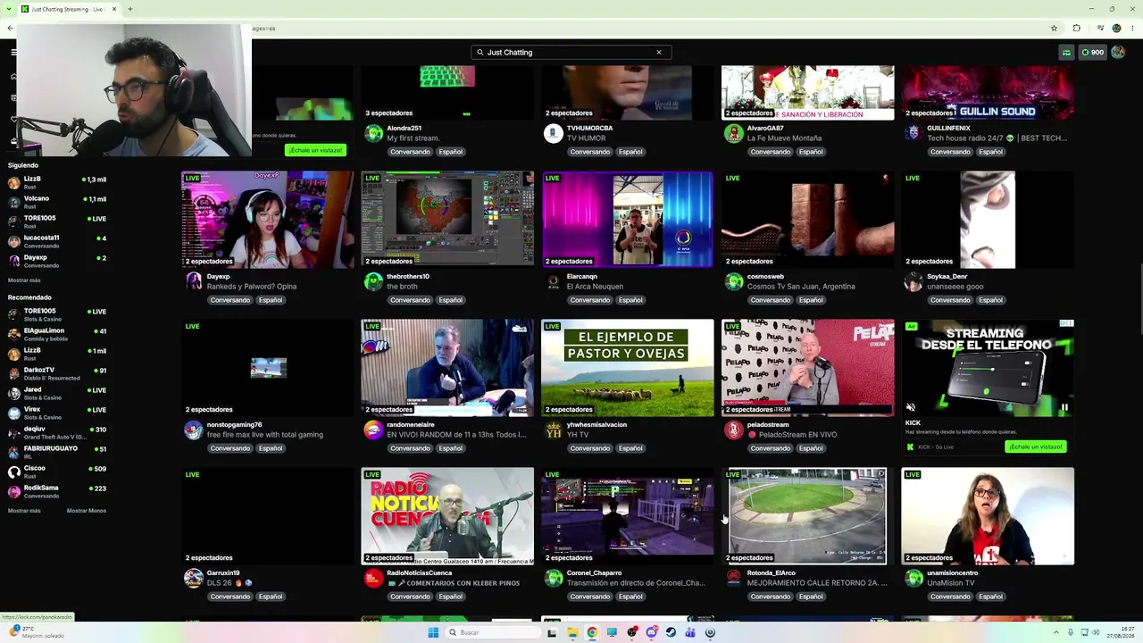Open Windows Start menu
1143x643 pixels.
click(x=433, y=632)
